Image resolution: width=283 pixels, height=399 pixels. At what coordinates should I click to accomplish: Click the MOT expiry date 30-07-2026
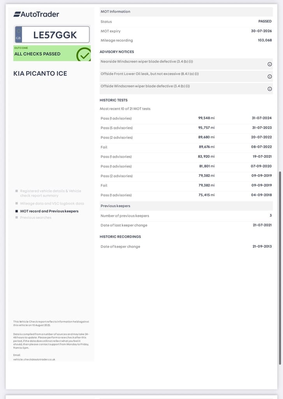click(261, 31)
